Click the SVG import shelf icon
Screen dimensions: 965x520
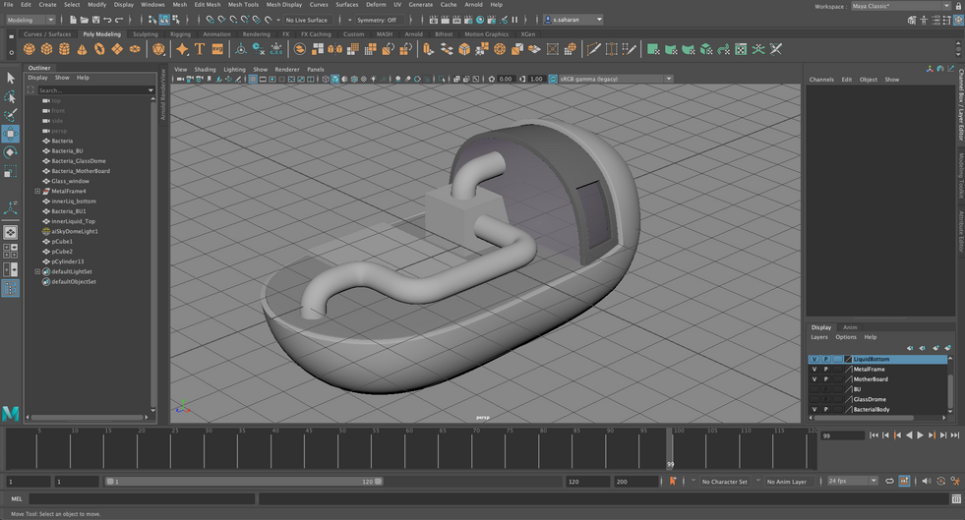coord(217,49)
